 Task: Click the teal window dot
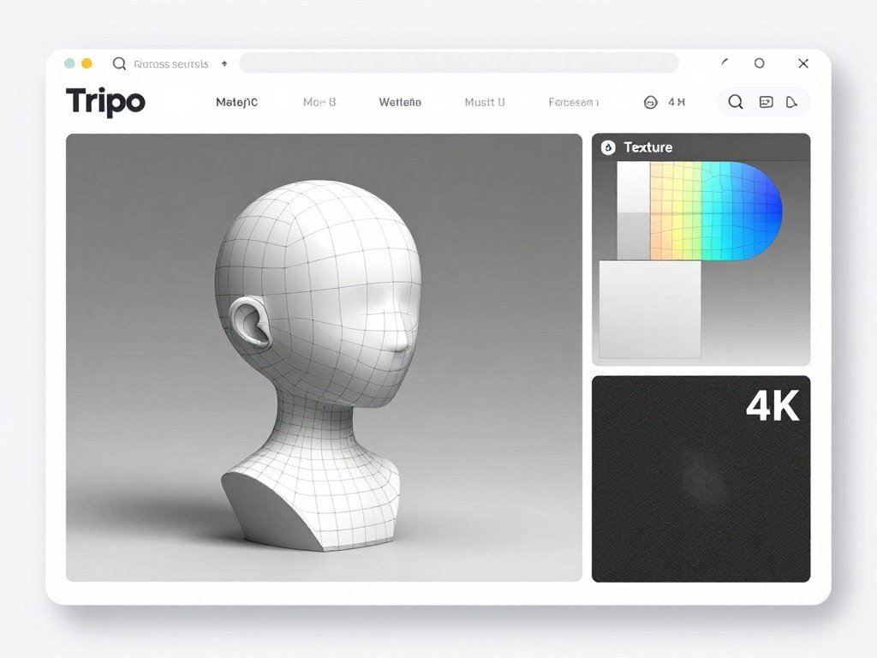click(69, 63)
